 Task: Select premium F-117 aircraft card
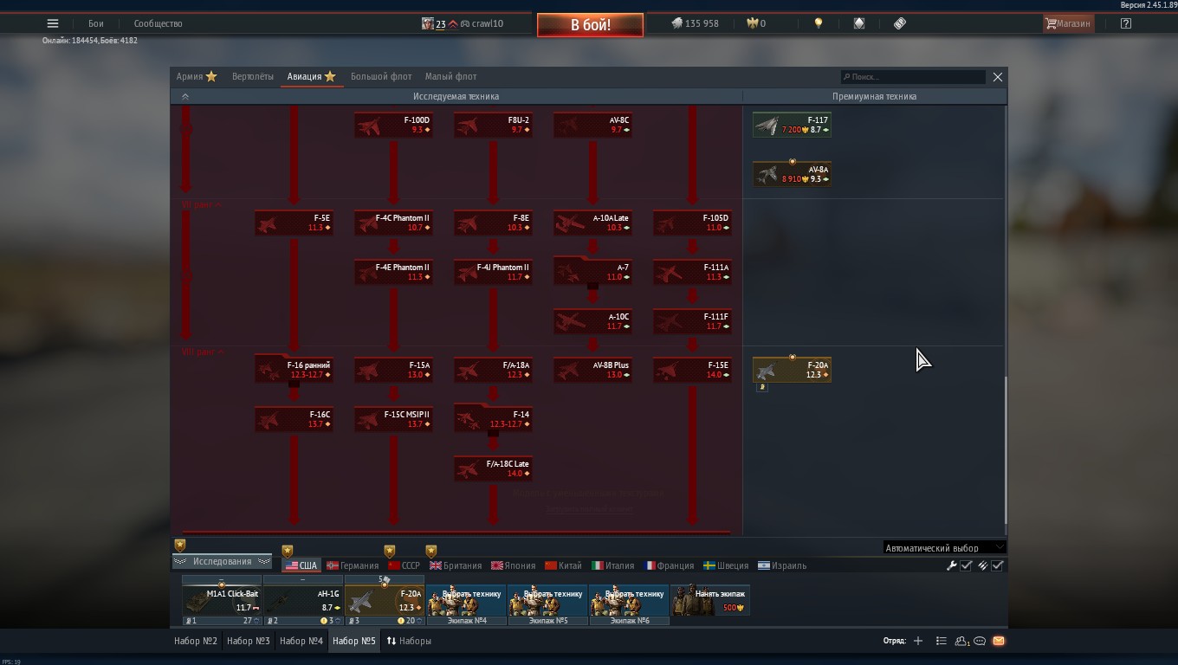792,125
